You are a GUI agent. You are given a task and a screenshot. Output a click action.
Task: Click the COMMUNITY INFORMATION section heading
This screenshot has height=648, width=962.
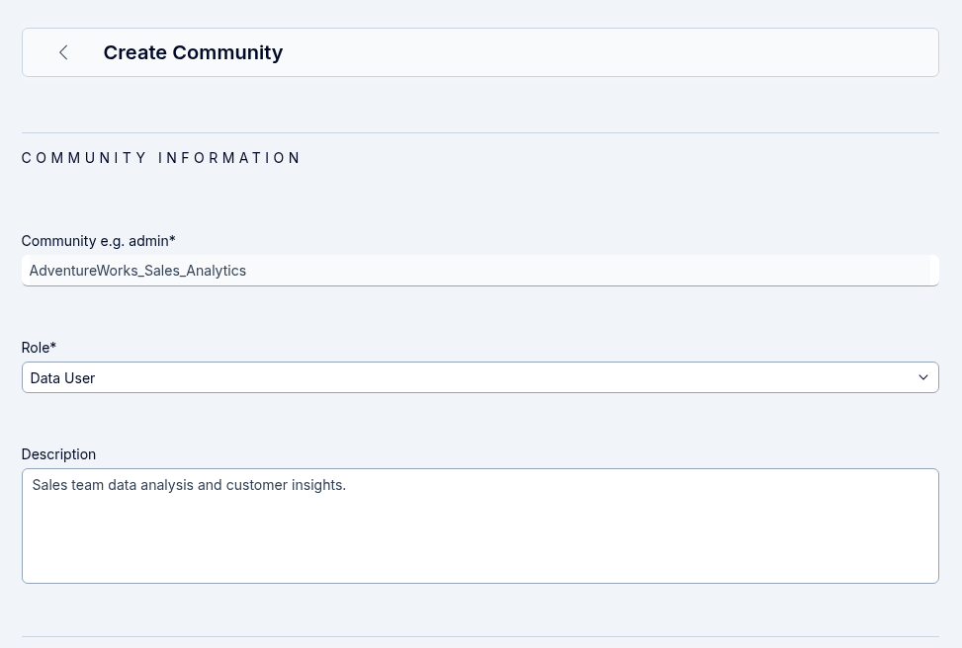161,158
